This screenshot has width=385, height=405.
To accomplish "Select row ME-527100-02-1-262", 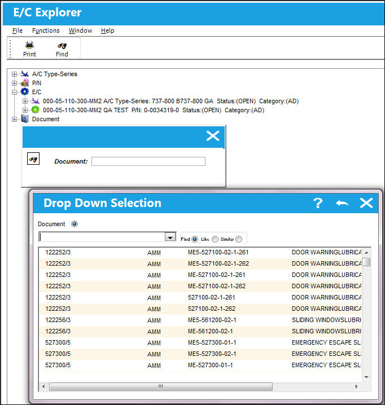I will click(x=200, y=286).
